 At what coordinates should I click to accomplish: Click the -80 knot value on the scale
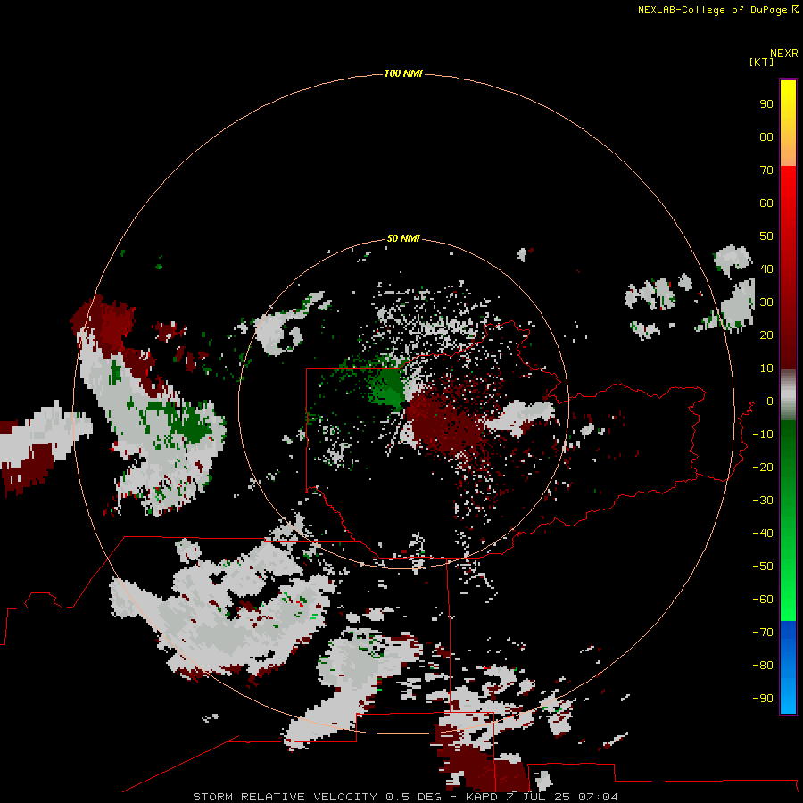point(763,666)
